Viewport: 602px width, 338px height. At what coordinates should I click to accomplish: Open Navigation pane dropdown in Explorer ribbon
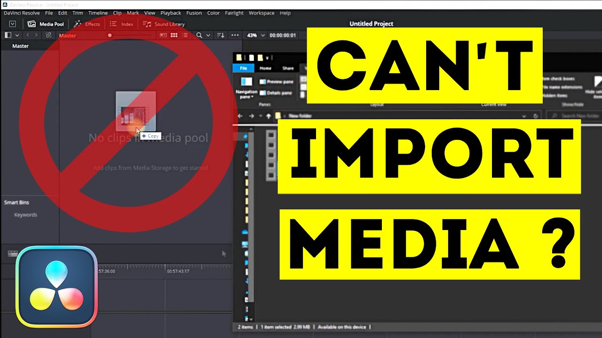pyautogui.click(x=246, y=87)
